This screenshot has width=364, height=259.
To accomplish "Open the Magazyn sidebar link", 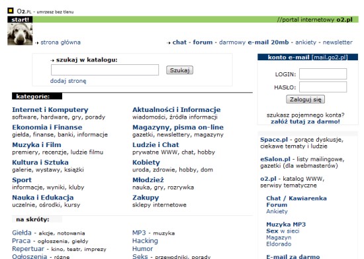I will click(279, 237).
